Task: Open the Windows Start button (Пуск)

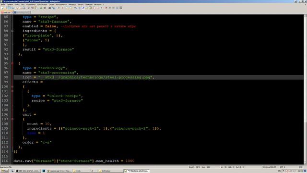Action: 4,171
